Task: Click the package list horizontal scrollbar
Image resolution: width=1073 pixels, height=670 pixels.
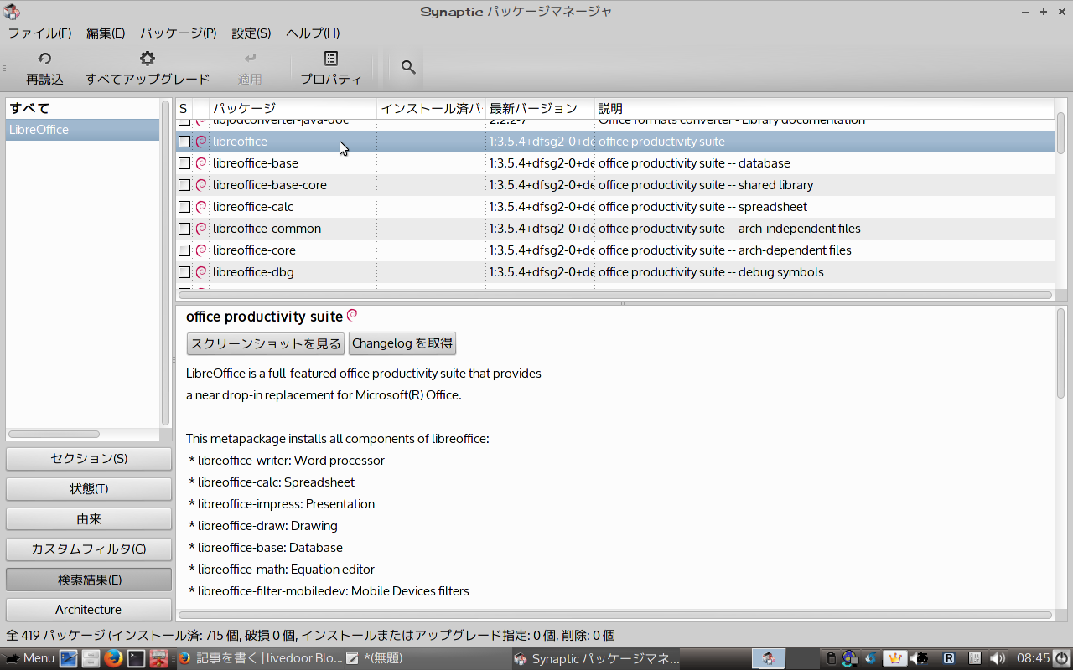Action: (x=615, y=295)
